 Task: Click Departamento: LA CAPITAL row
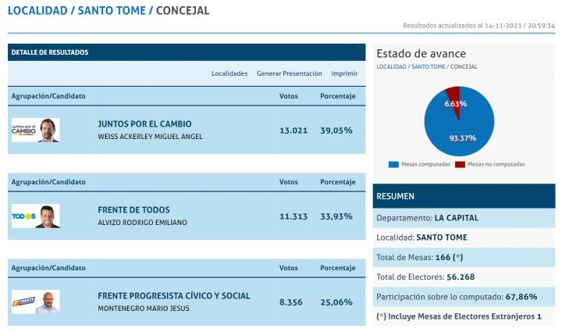pyautogui.click(x=464, y=218)
